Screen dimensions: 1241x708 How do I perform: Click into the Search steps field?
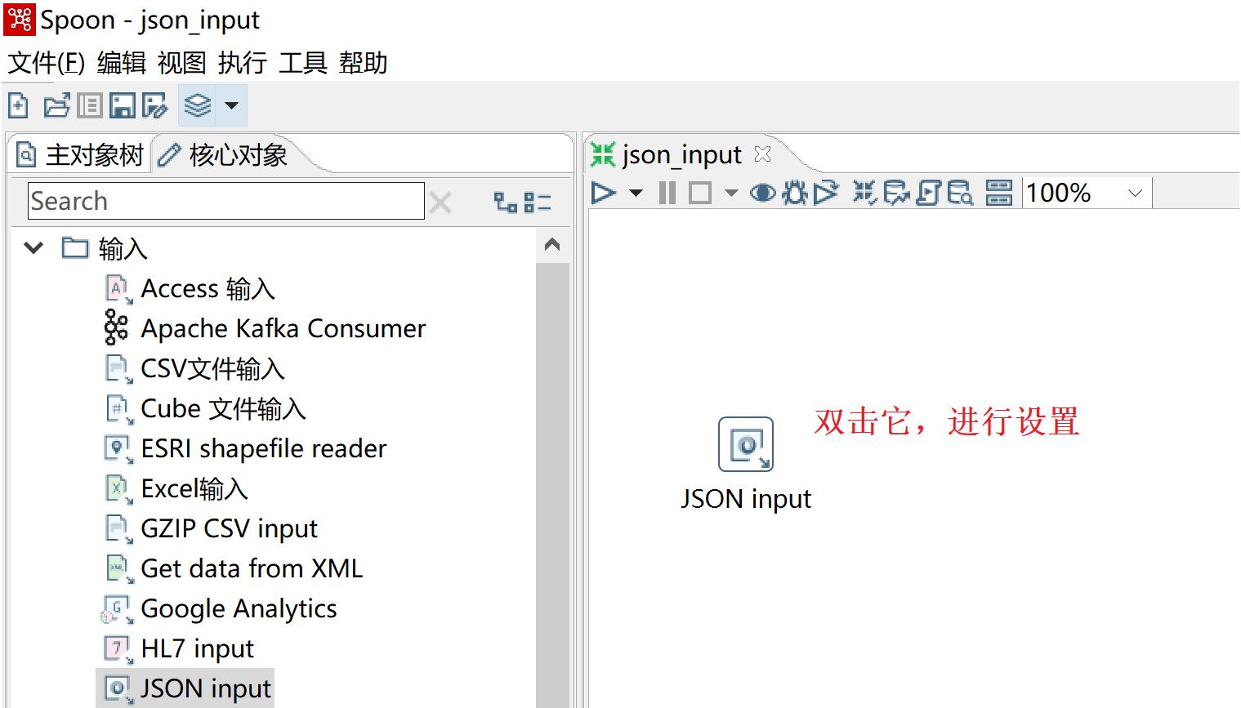[x=226, y=201]
